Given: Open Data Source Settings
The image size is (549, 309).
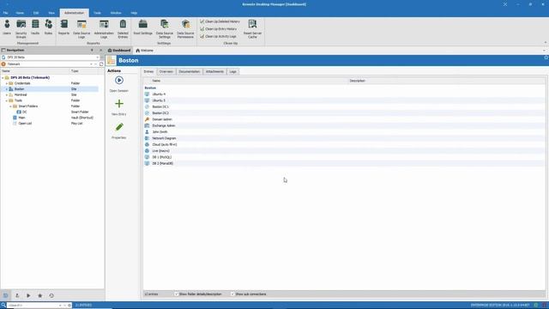Looking at the screenshot, I should [164, 28].
